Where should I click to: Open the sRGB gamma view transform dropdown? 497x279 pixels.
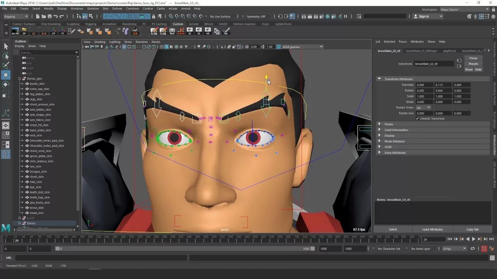pos(302,47)
